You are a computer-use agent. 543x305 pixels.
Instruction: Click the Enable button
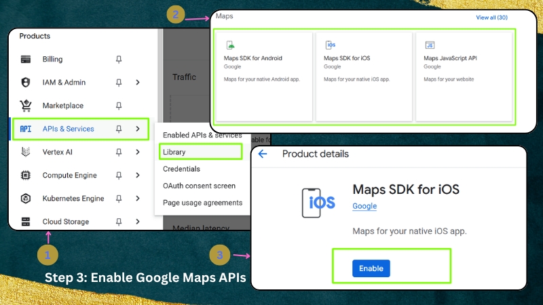point(371,268)
